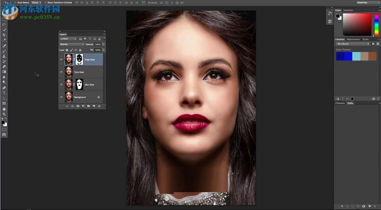
Task: Select the Pen tool
Action: pos(4,88)
